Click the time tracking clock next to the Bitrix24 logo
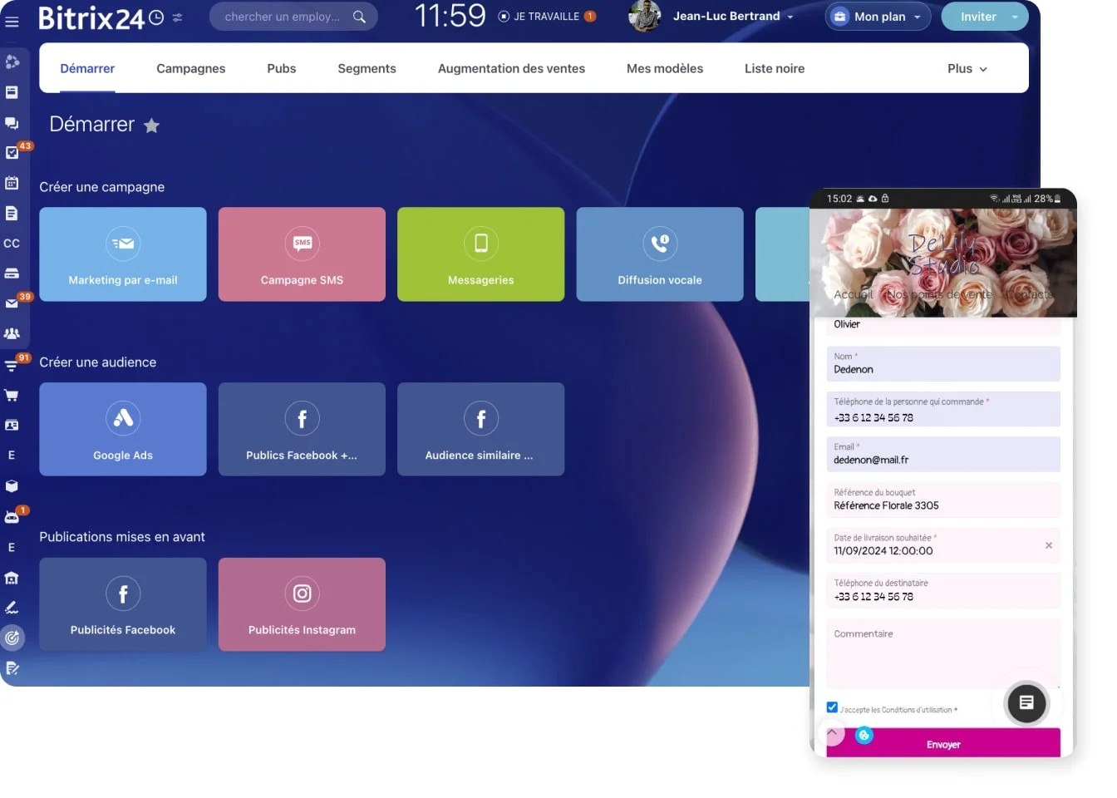 pos(155,16)
